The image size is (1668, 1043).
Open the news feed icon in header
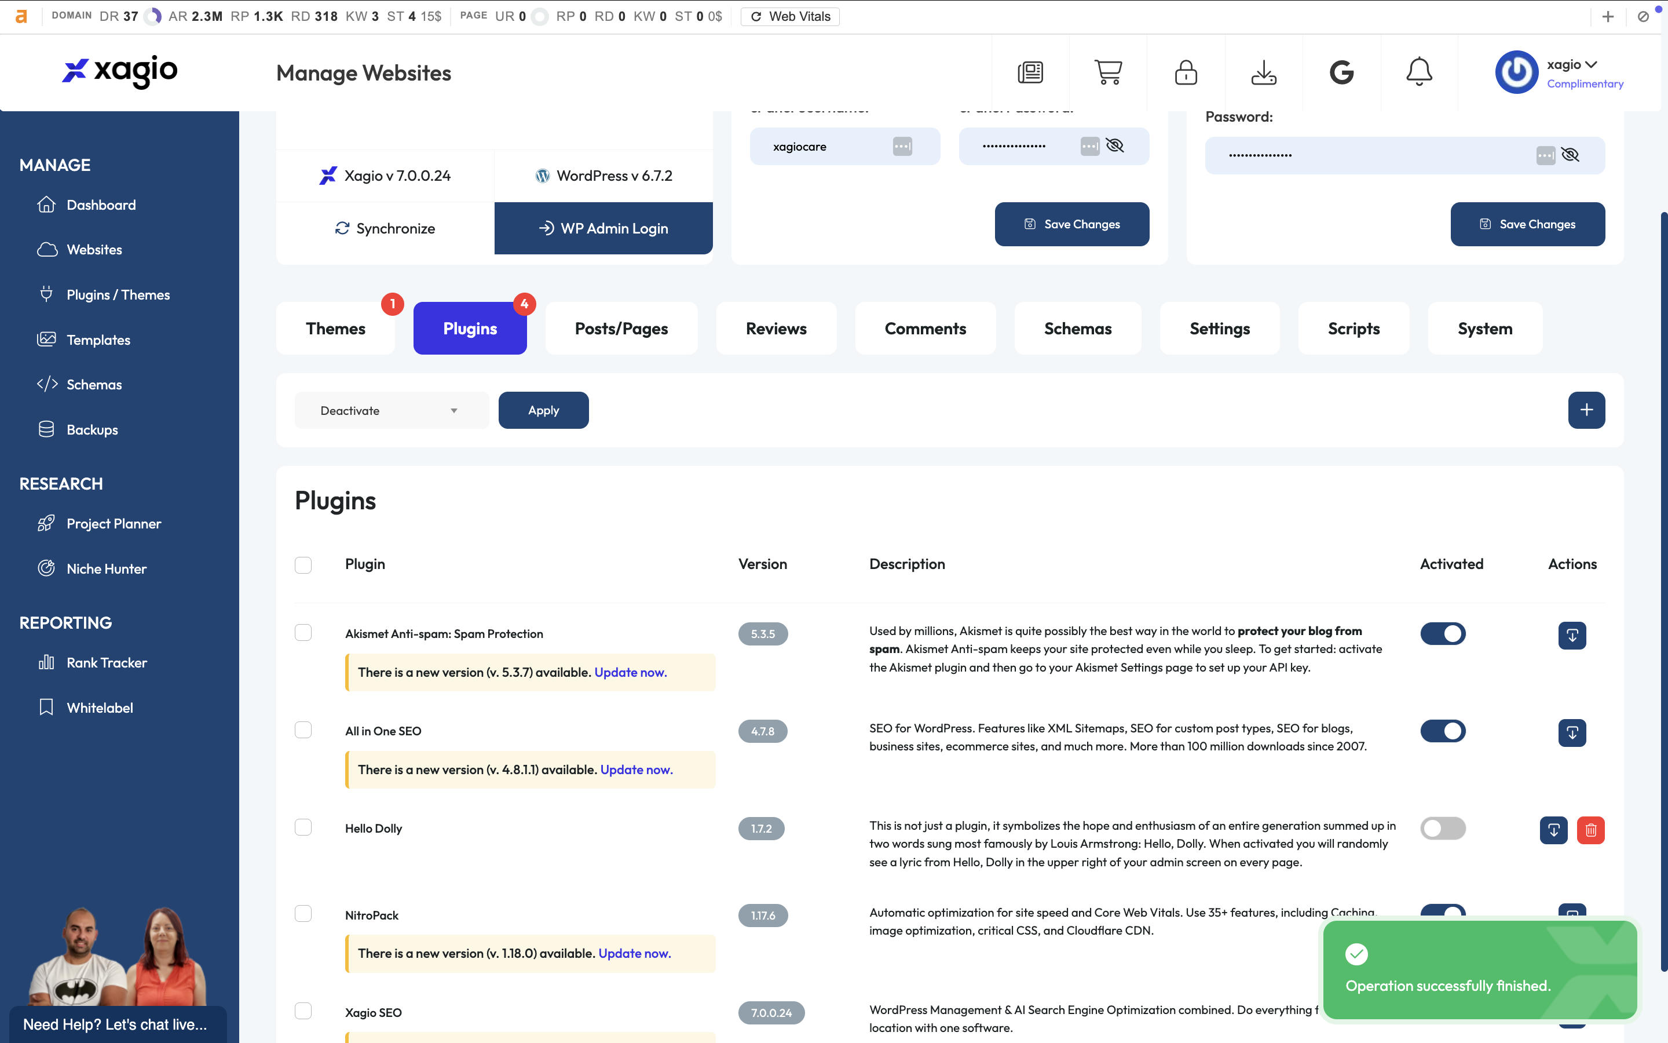pos(1030,72)
